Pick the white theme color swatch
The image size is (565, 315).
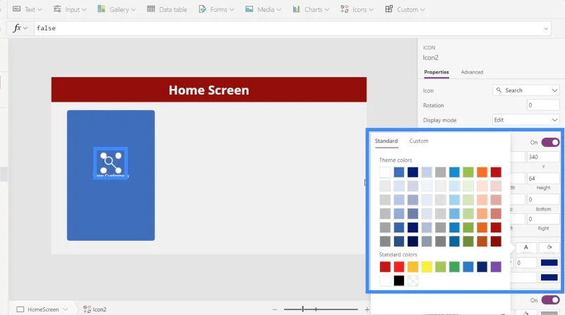click(385, 172)
